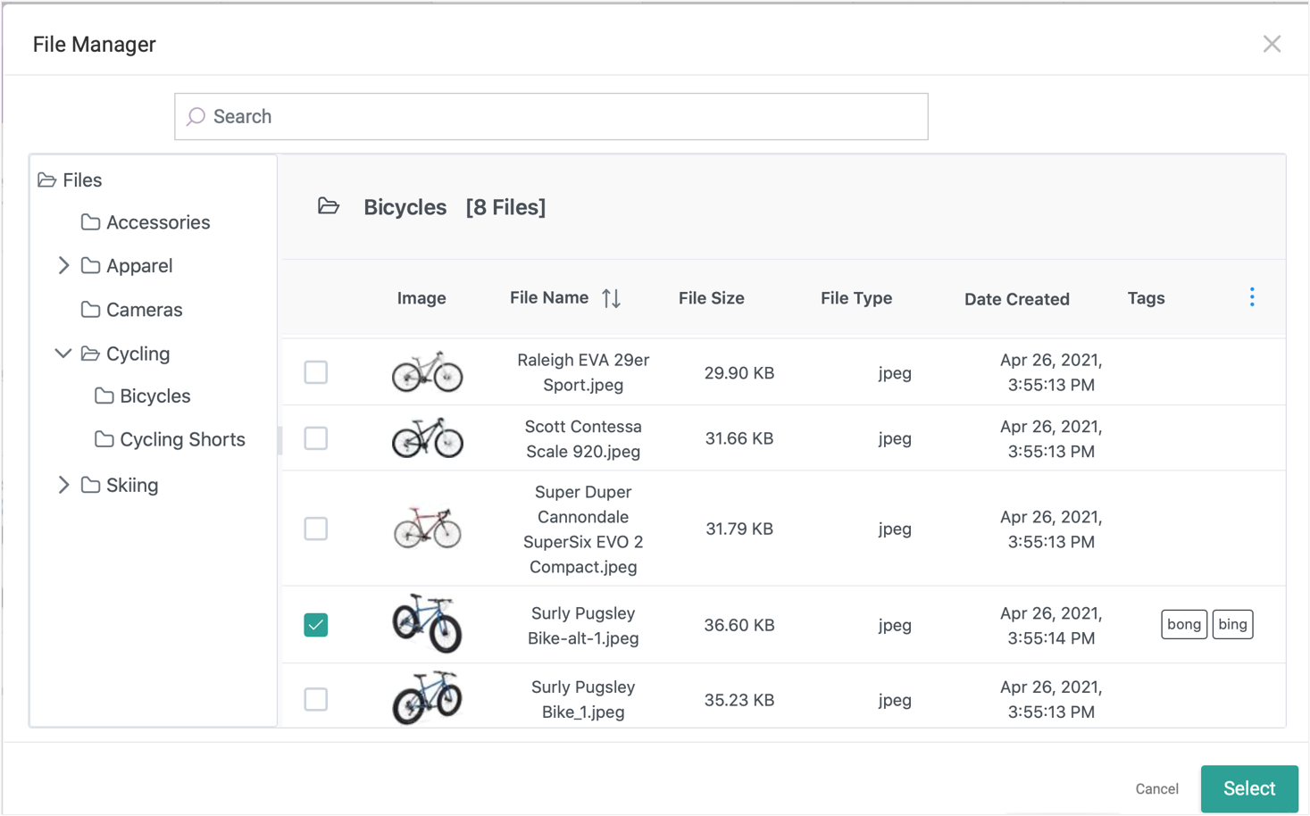Screen dimensions: 1310x816
Task: Click the Cameras folder icon
Action: (90, 310)
